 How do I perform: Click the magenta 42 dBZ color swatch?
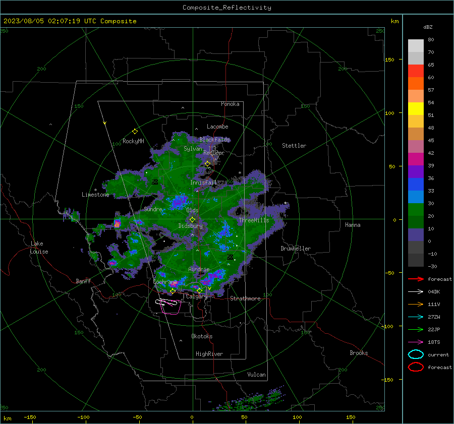point(416,159)
